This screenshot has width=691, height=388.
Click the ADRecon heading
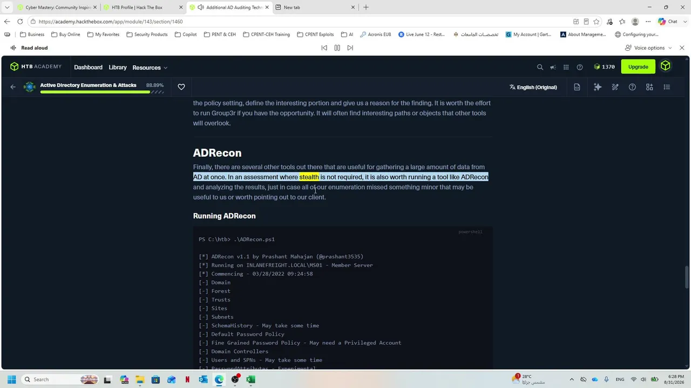coord(217,153)
